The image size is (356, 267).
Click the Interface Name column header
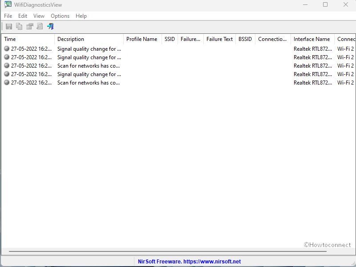(312, 39)
